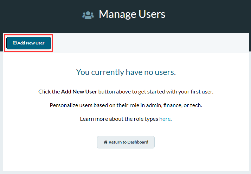Viewport: 251px width, 174px height.
Task: Click the word "Users" in the page title
Action: (x=152, y=14)
